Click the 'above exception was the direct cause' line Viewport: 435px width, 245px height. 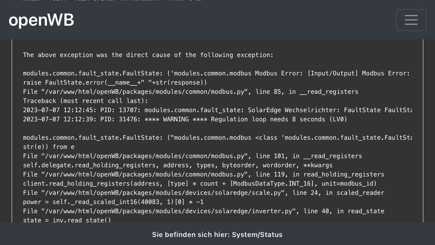click(148, 55)
